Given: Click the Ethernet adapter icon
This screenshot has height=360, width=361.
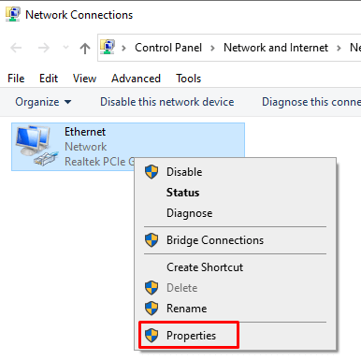Looking at the screenshot, I should (36, 145).
